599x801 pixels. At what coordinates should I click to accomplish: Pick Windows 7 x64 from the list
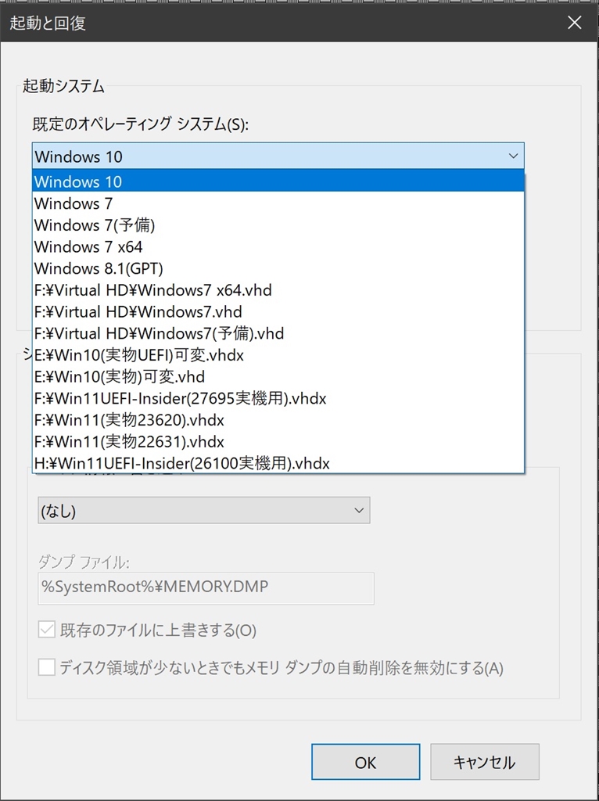pyautogui.click(x=278, y=246)
